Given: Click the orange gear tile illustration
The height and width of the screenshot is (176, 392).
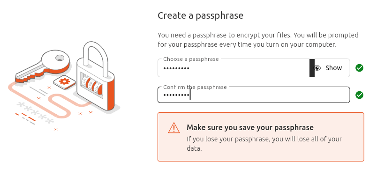Looking at the screenshot, I should tap(65, 82).
